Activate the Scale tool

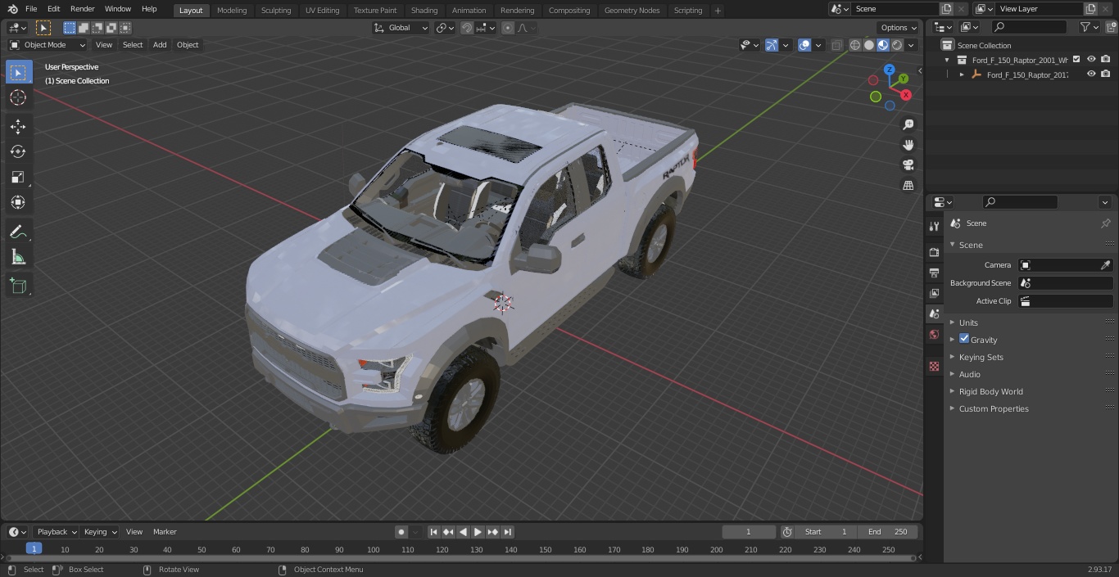coord(18,177)
